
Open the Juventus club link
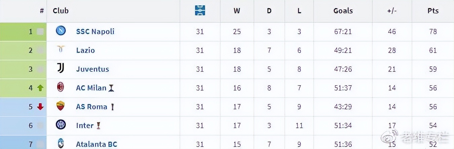pyautogui.click(x=92, y=69)
